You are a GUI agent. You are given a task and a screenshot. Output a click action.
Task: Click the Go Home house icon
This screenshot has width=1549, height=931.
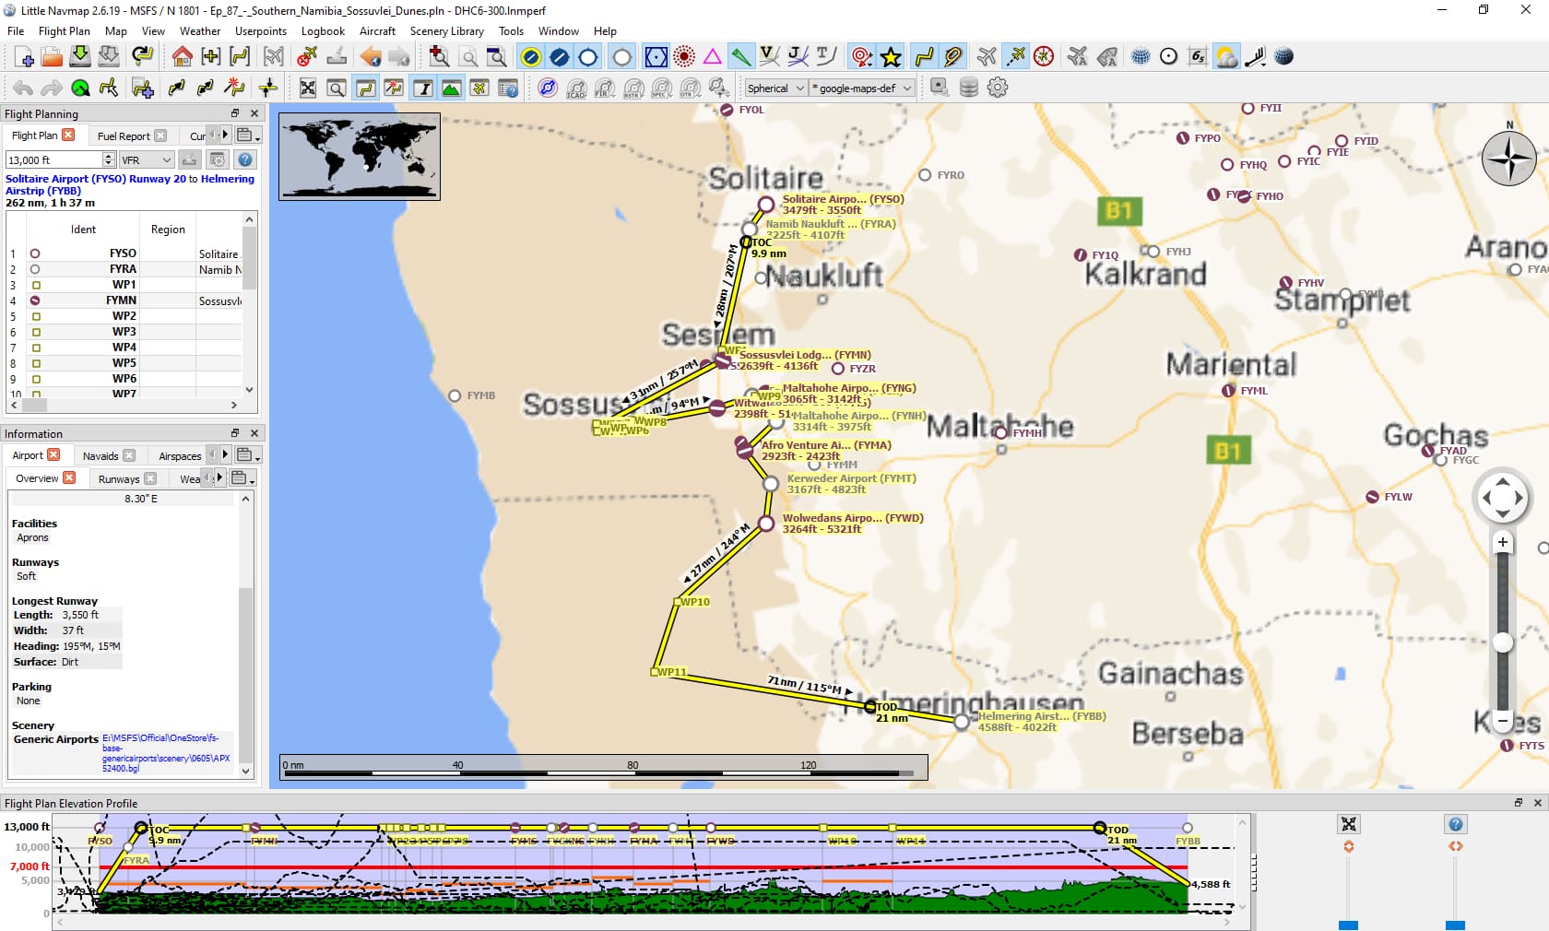tap(182, 57)
